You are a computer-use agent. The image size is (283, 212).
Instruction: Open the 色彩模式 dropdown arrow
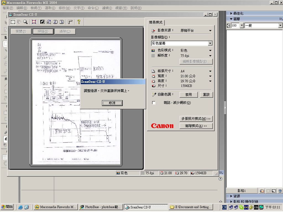[210, 51]
